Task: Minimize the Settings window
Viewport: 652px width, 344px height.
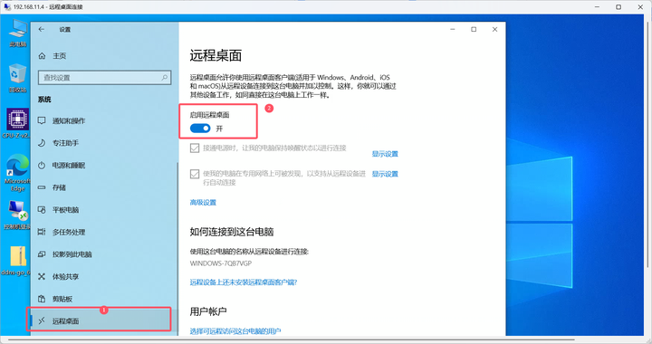Action: click(x=453, y=29)
